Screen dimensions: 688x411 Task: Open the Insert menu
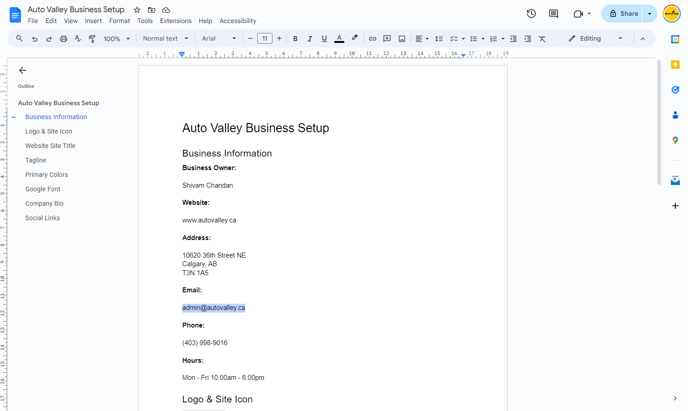click(x=93, y=21)
